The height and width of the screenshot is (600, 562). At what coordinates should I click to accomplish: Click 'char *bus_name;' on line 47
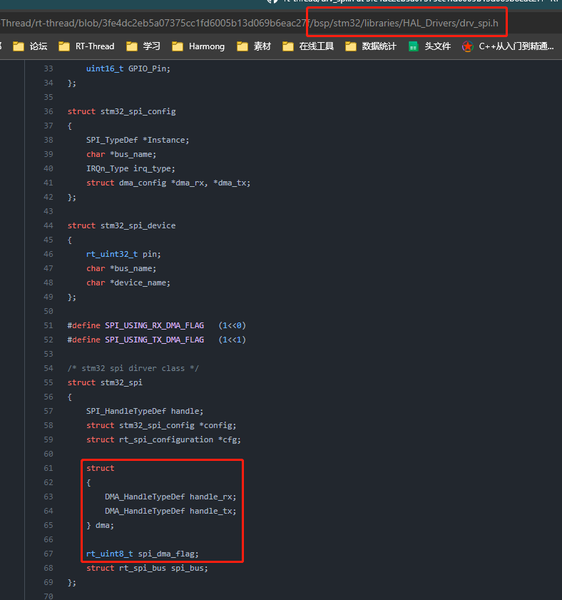point(121,268)
